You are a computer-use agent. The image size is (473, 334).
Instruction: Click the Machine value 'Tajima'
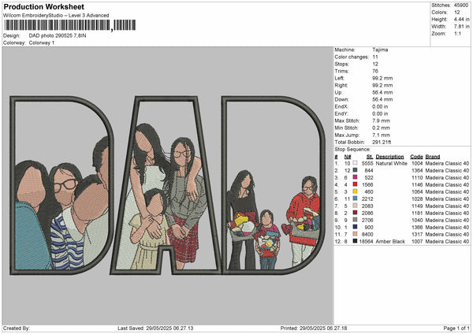click(x=380, y=50)
